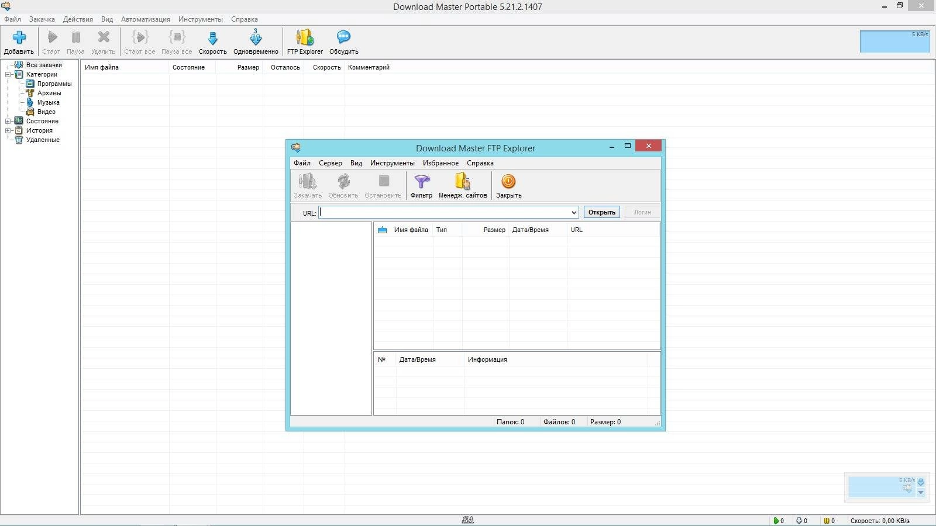This screenshot has width=936, height=526.
Task: Click the Пауза toolbar icon
Action: 75,37
